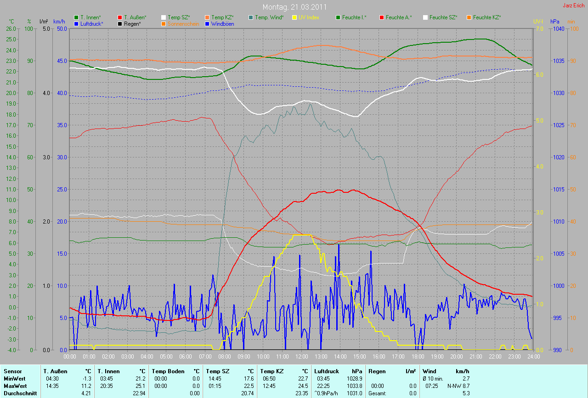Click the blue Windböen legend swatch
The image size is (588, 398).
pos(207,23)
